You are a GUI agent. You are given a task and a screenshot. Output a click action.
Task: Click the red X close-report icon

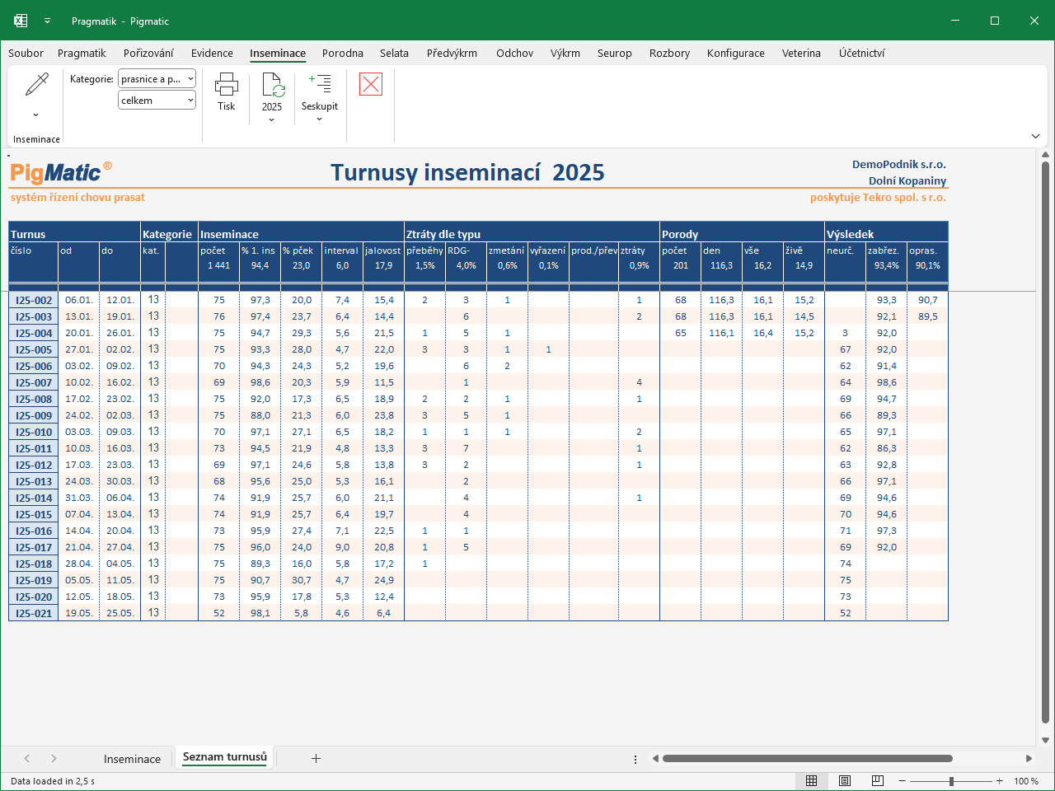tap(371, 83)
